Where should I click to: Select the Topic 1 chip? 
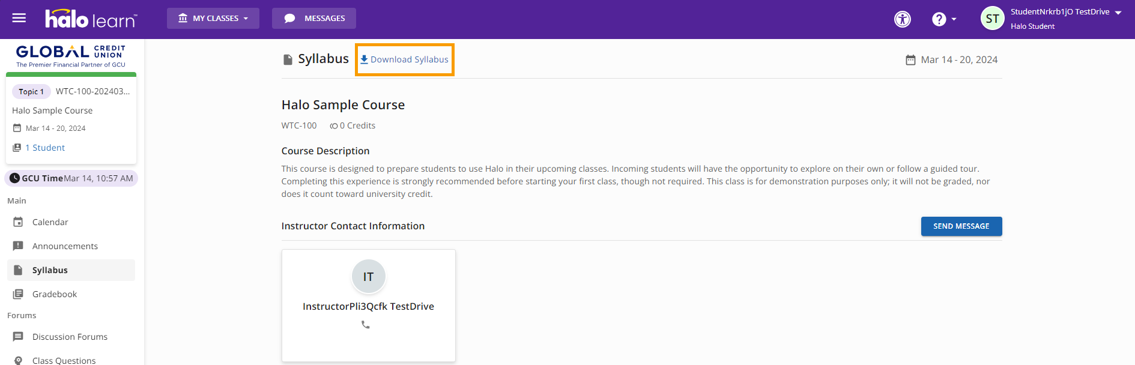[x=31, y=92]
